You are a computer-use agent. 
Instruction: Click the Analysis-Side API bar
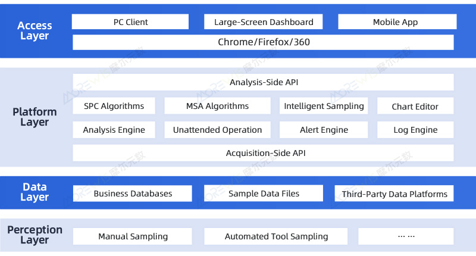pos(263,82)
